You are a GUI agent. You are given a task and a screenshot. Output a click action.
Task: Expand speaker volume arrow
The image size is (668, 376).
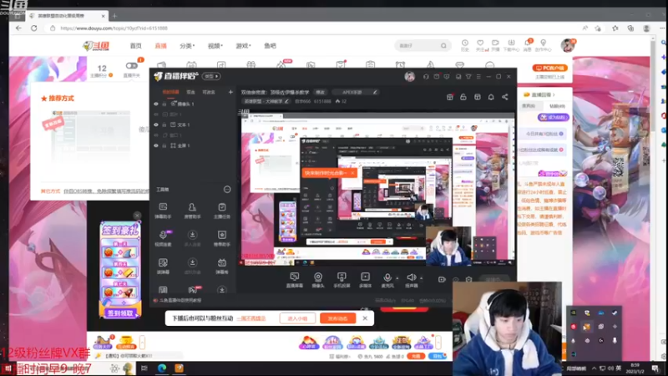pos(422,278)
